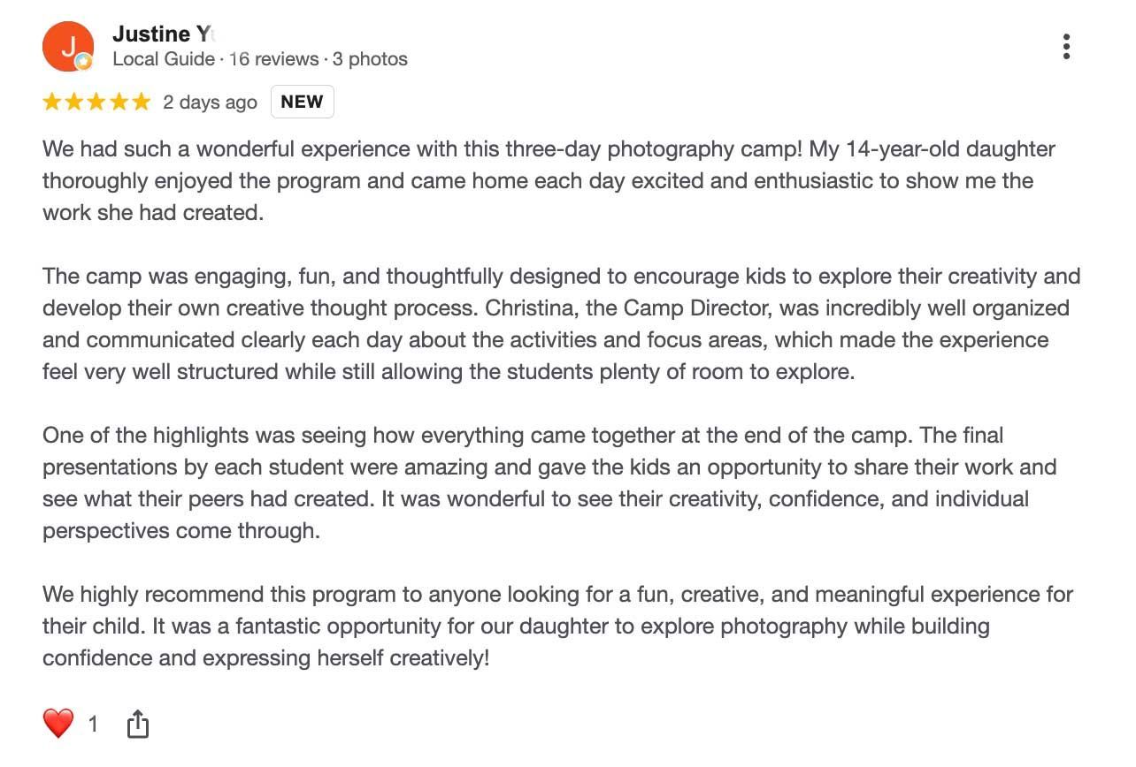Open the three-dot more options menu
This screenshot has width=1136, height=767.
coord(1066,47)
